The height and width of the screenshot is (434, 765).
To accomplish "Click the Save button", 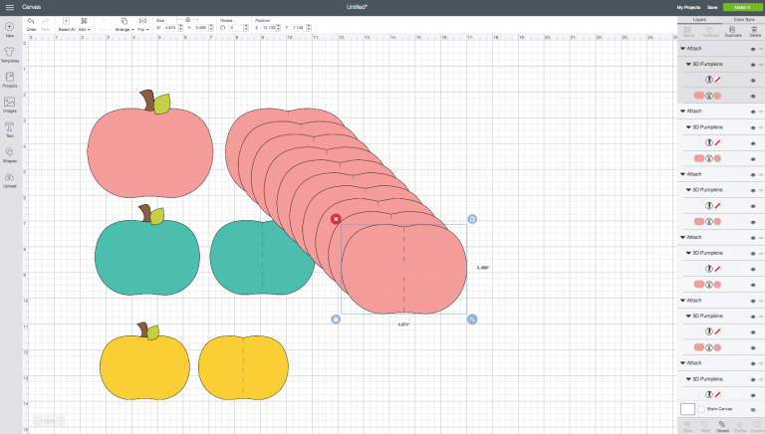I will (x=712, y=7).
